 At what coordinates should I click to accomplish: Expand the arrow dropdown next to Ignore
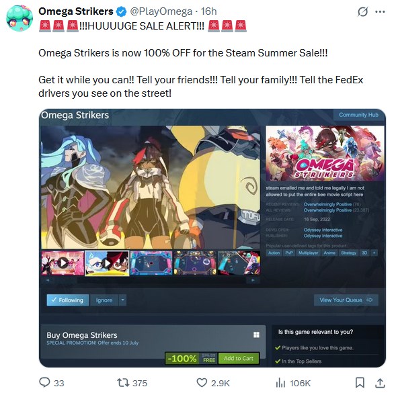[123, 300]
